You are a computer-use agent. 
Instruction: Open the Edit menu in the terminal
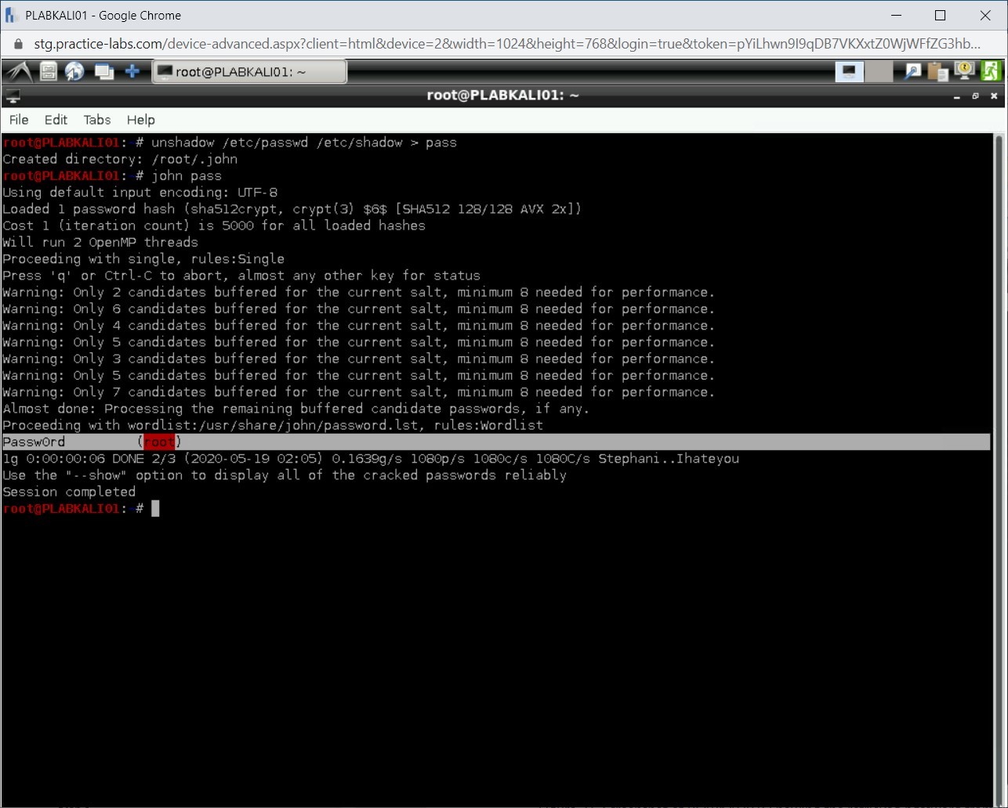pos(55,120)
